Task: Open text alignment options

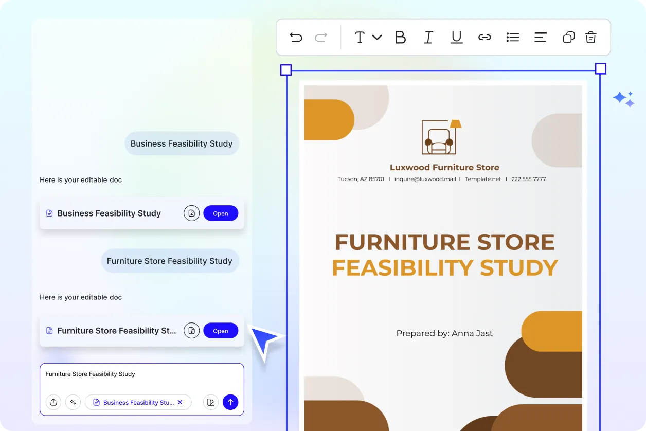Action: (x=541, y=37)
